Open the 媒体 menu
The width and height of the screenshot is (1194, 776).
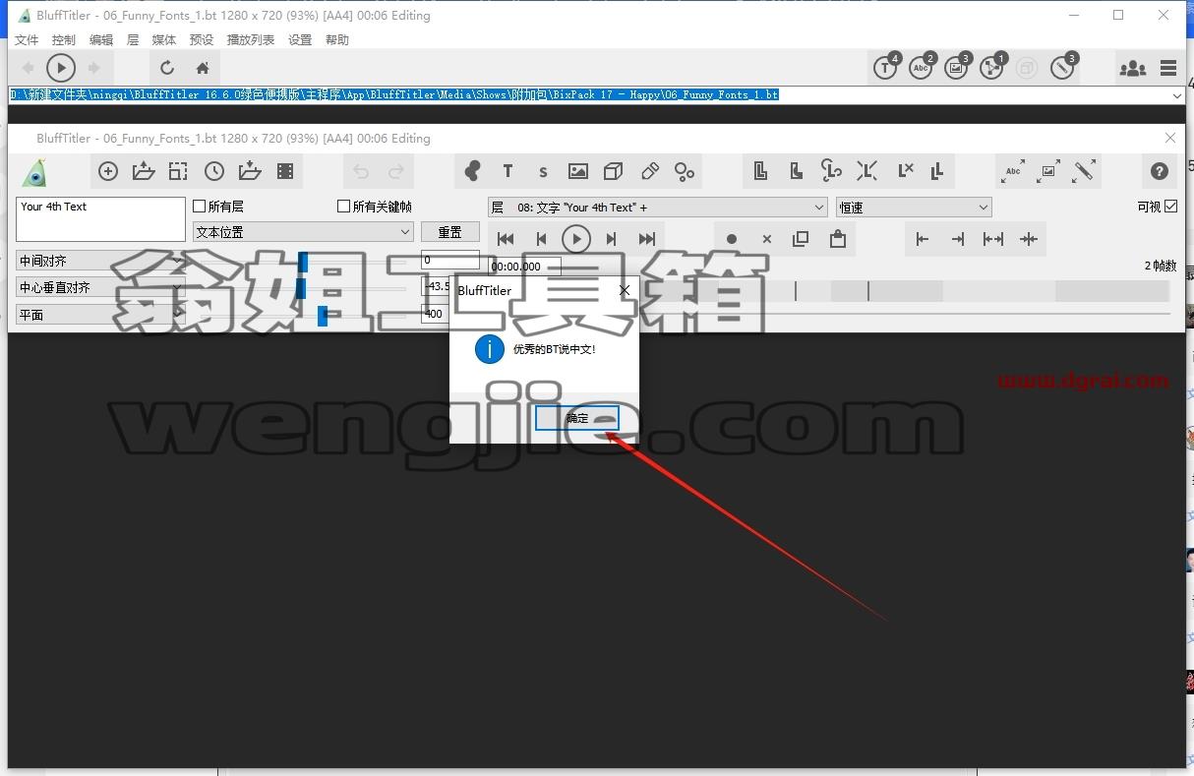pos(164,40)
